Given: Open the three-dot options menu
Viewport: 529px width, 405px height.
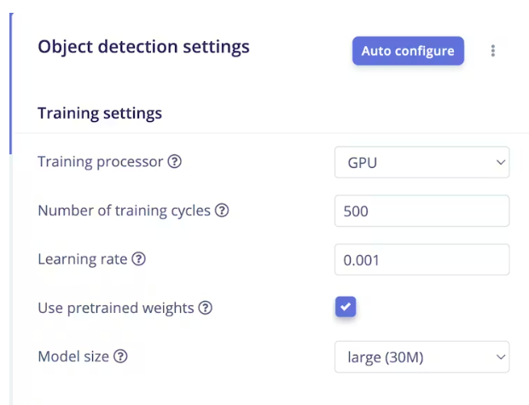Looking at the screenshot, I should pos(493,51).
